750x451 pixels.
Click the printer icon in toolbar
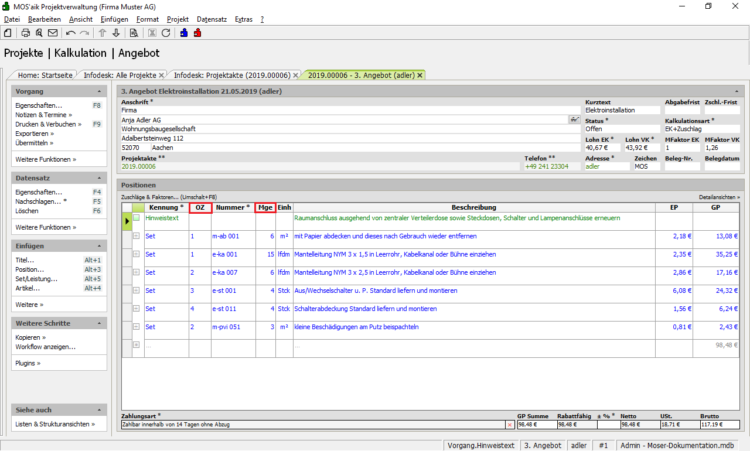tap(26, 33)
